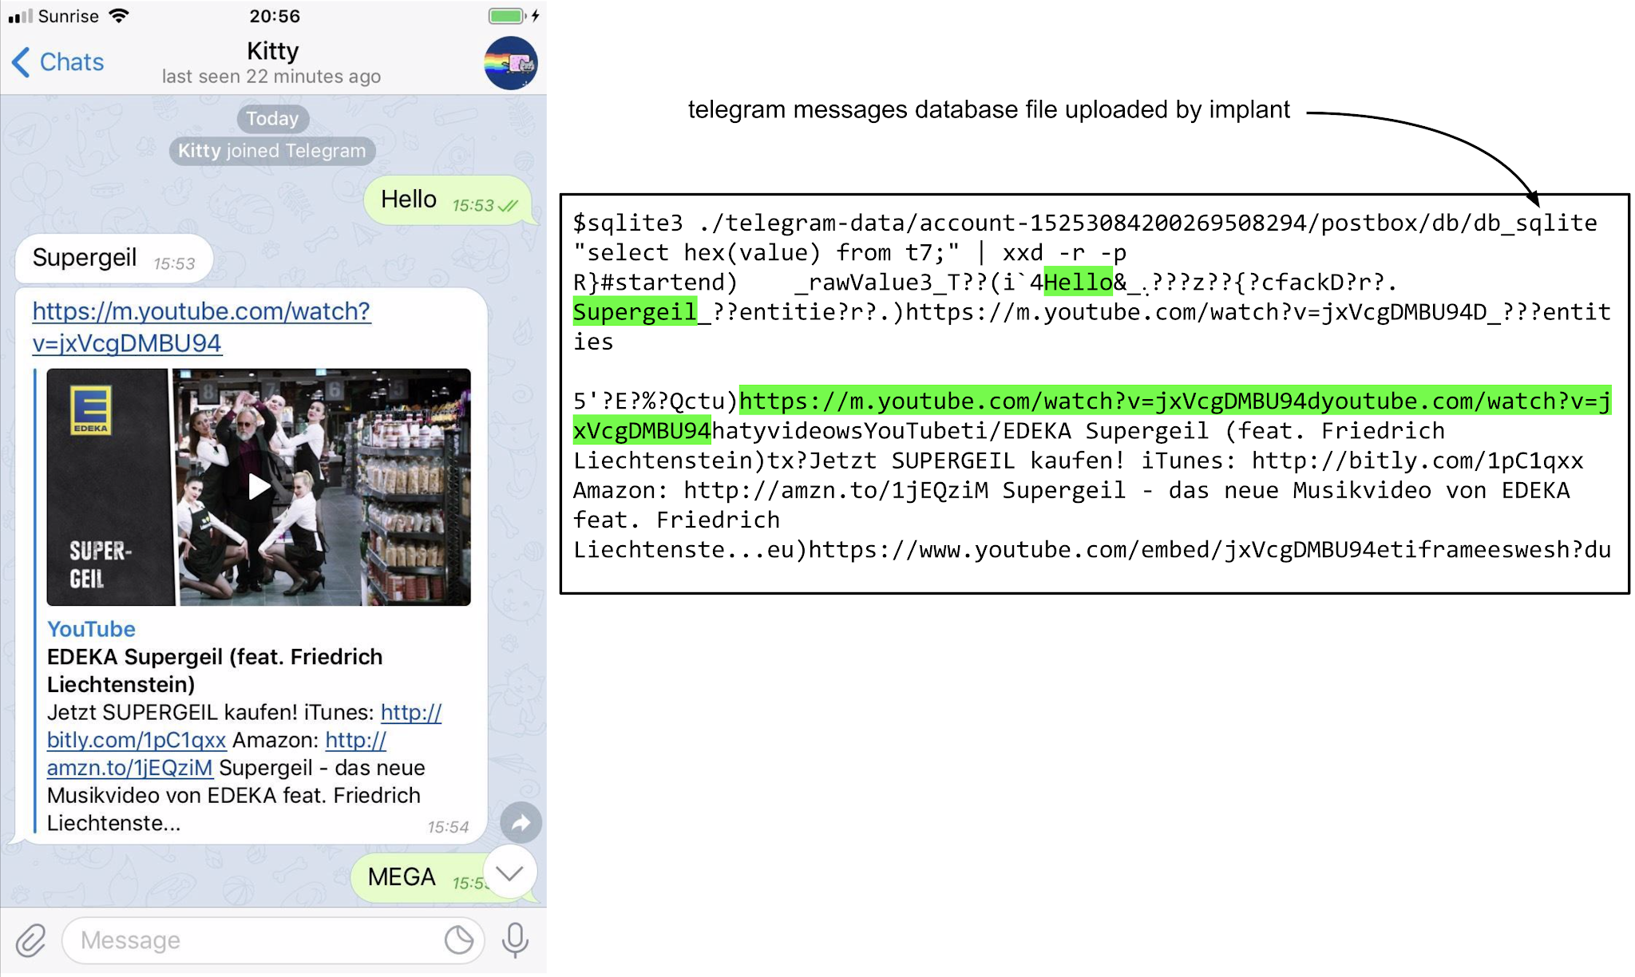Open Kitty's Nyan Cat profile avatar
The image size is (1635, 977).
511,63
